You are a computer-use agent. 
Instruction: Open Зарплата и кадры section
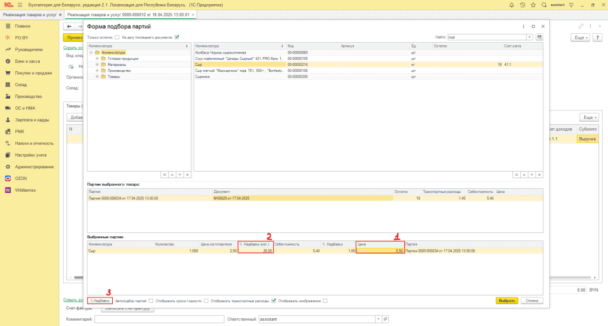[32, 120]
